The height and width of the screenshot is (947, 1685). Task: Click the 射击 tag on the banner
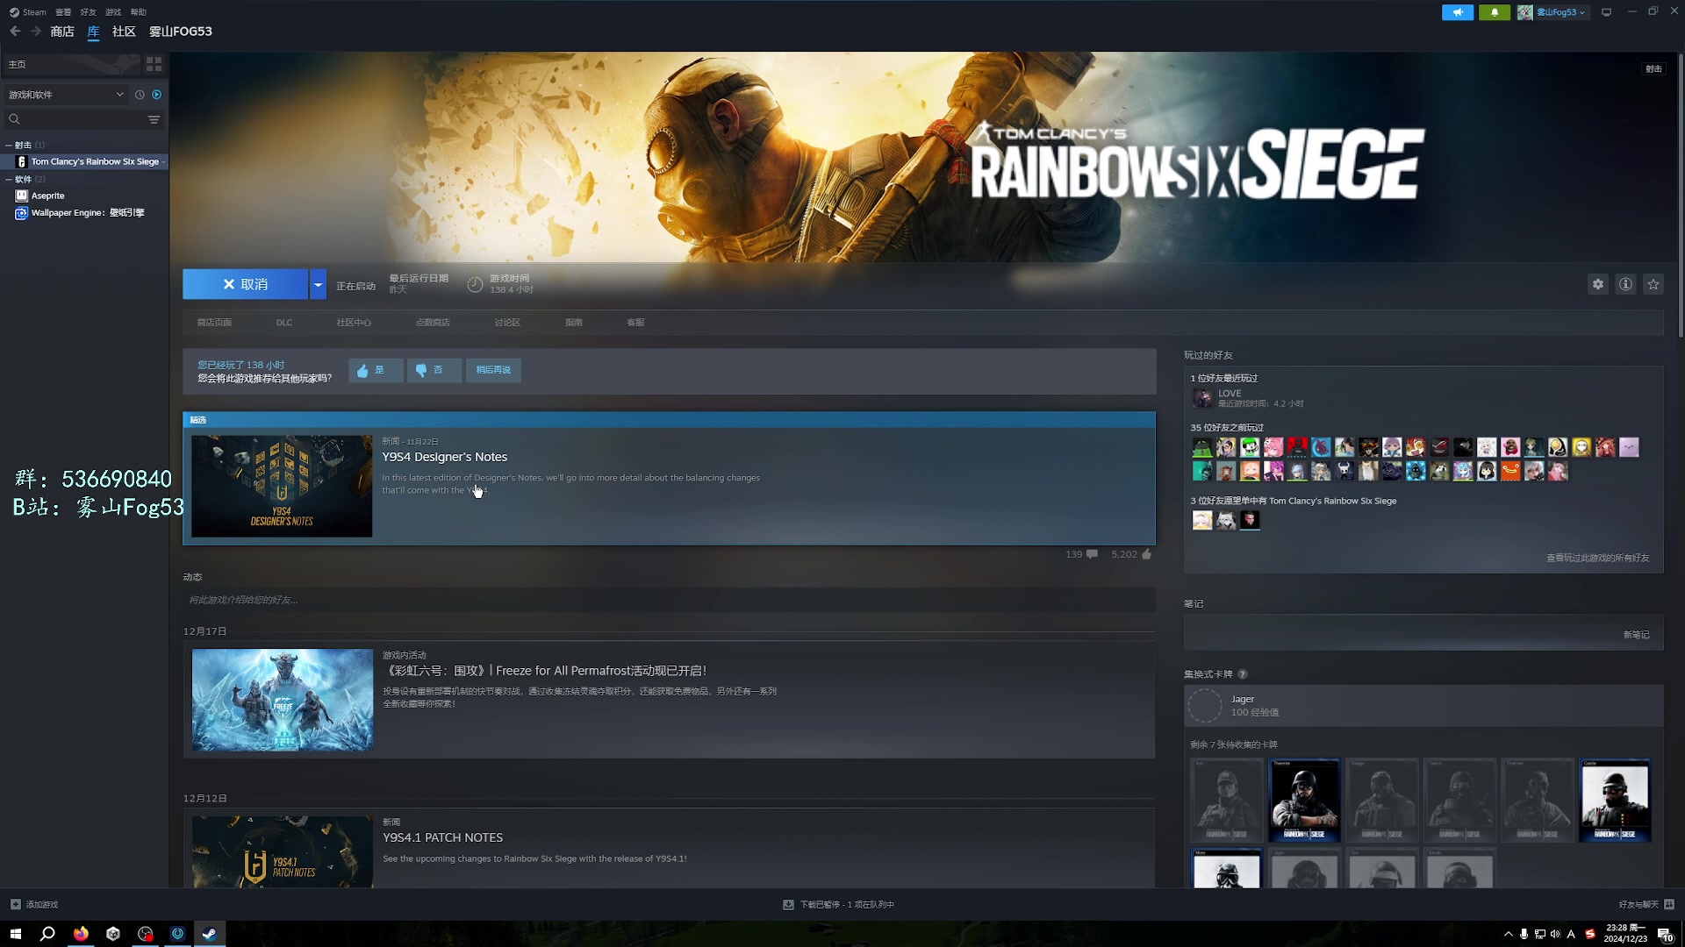coord(1653,68)
